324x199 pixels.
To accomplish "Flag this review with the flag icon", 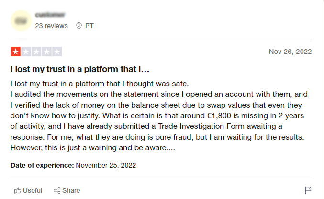I will pyautogui.click(x=308, y=190).
